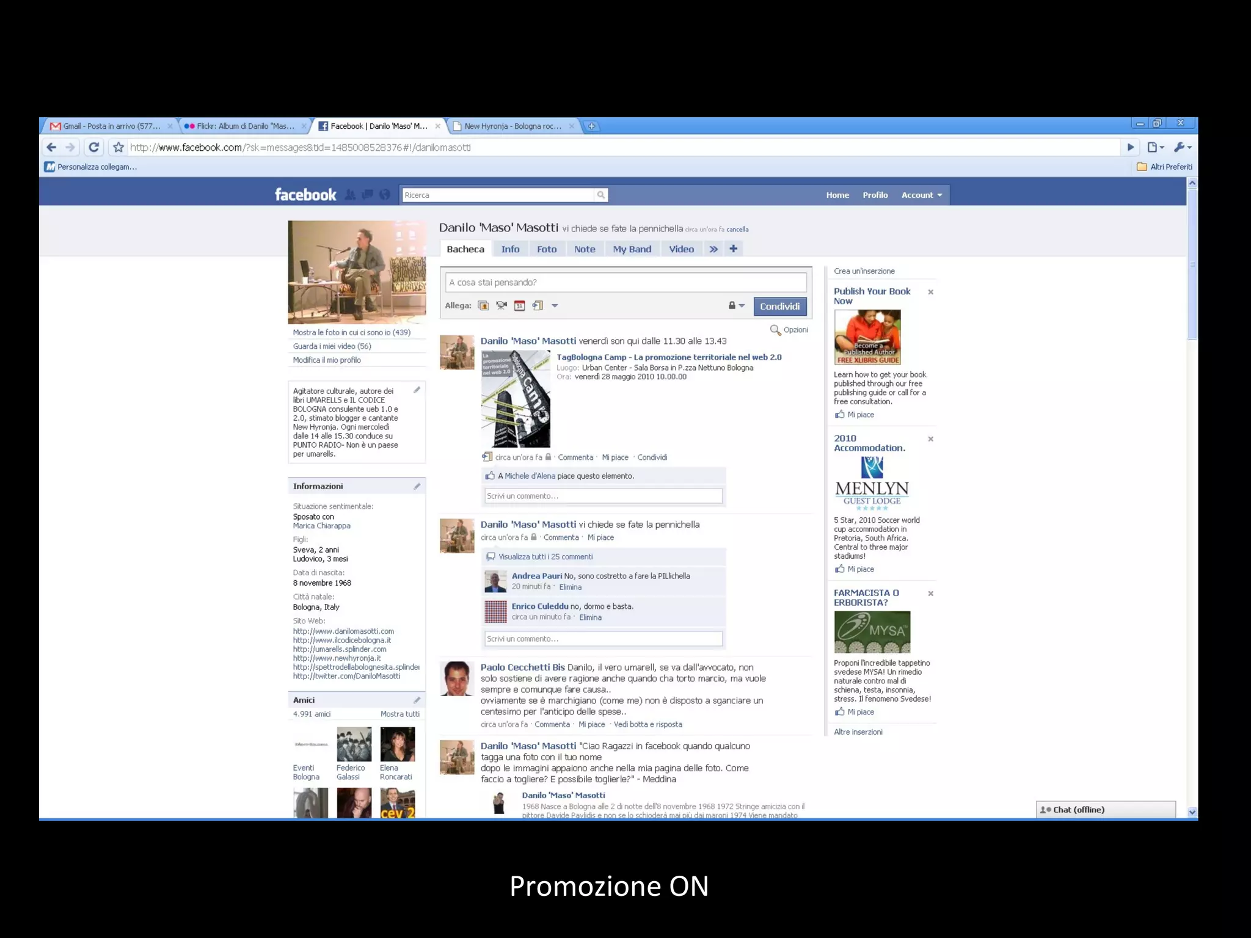Screen dimensions: 1251x938
Task: Switch to the Foto tab
Action: 547,249
